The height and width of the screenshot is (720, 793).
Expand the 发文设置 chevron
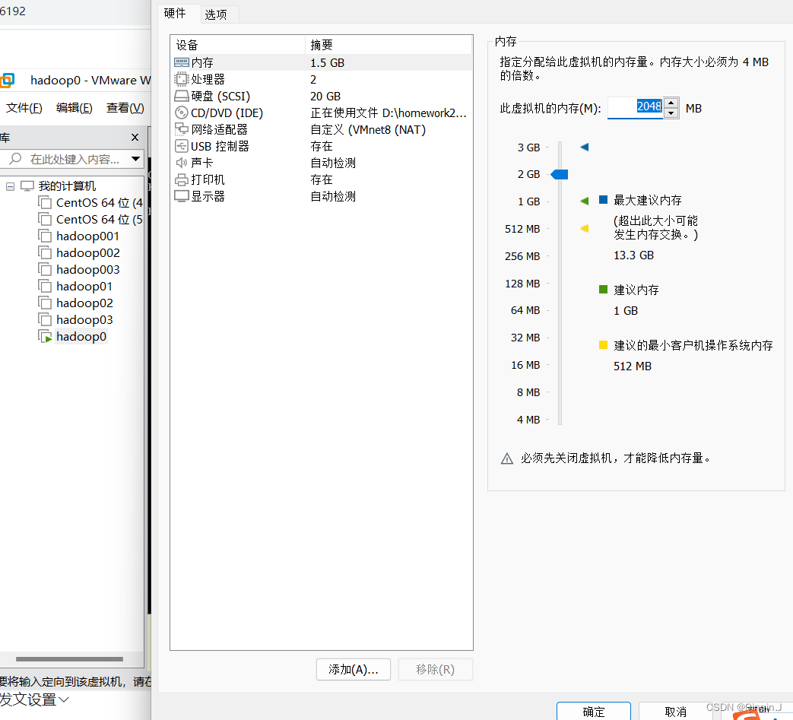click(x=64, y=699)
